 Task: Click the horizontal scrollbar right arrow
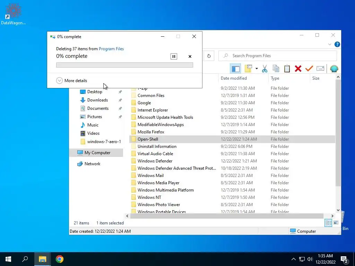332,216
